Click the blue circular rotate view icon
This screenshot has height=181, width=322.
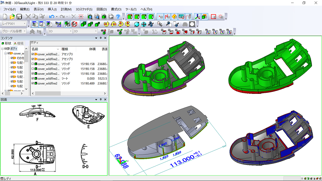(x=137, y=24)
